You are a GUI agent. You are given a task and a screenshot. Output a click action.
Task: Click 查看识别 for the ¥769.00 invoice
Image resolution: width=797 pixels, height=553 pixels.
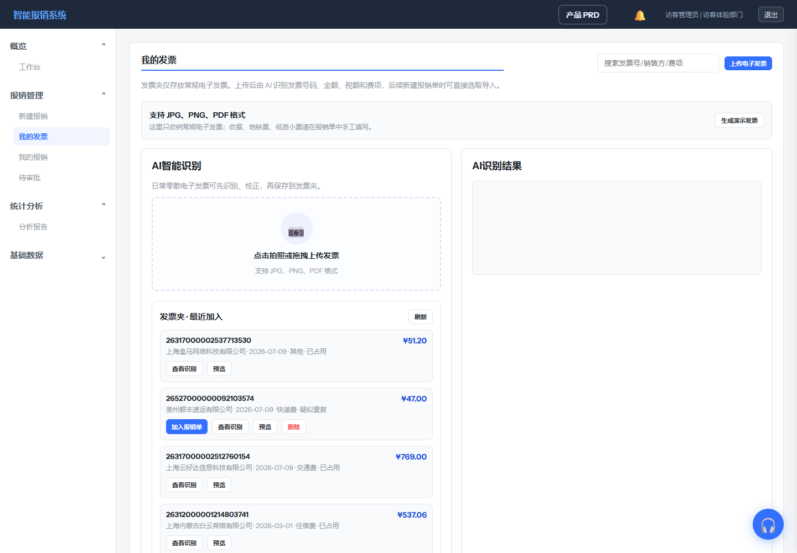click(x=184, y=485)
